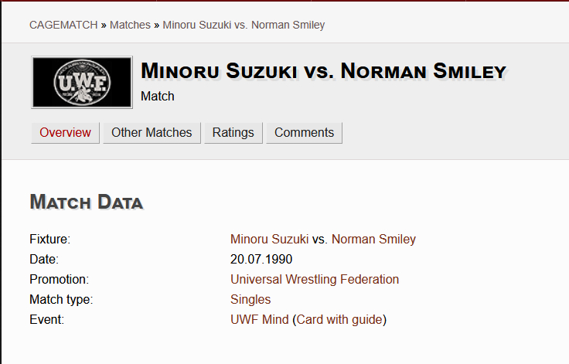Switch to the Other Matches tab
The width and height of the screenshot is (569, 364).
152,133
